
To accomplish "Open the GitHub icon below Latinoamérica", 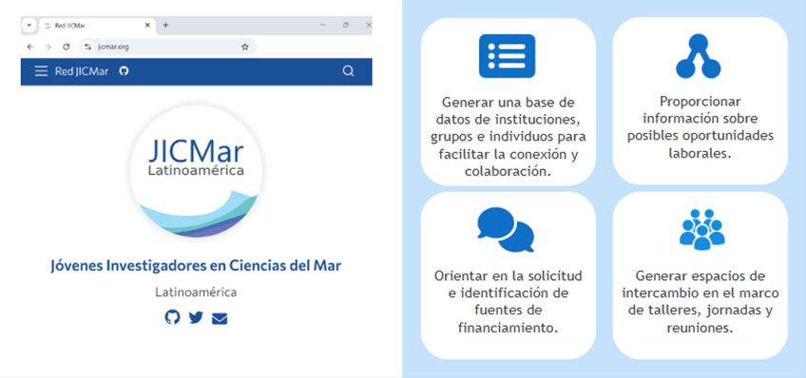I will click(x=173, y=317).
